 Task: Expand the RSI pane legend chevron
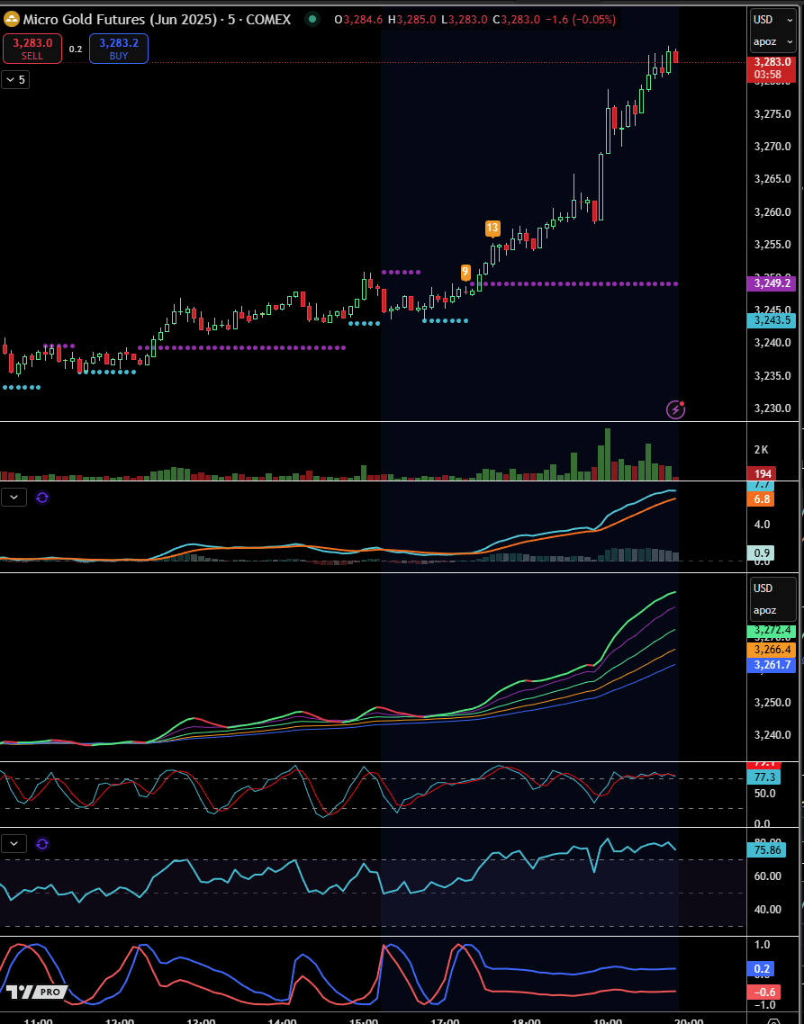coord(14,843)
